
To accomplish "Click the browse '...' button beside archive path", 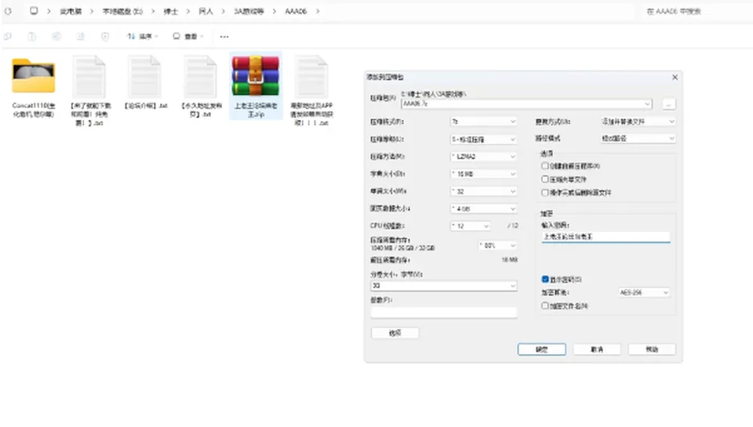I will point(668,103).
